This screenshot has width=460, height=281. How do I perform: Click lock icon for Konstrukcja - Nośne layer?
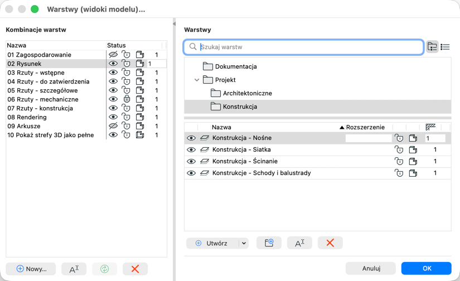click(399, 138)
